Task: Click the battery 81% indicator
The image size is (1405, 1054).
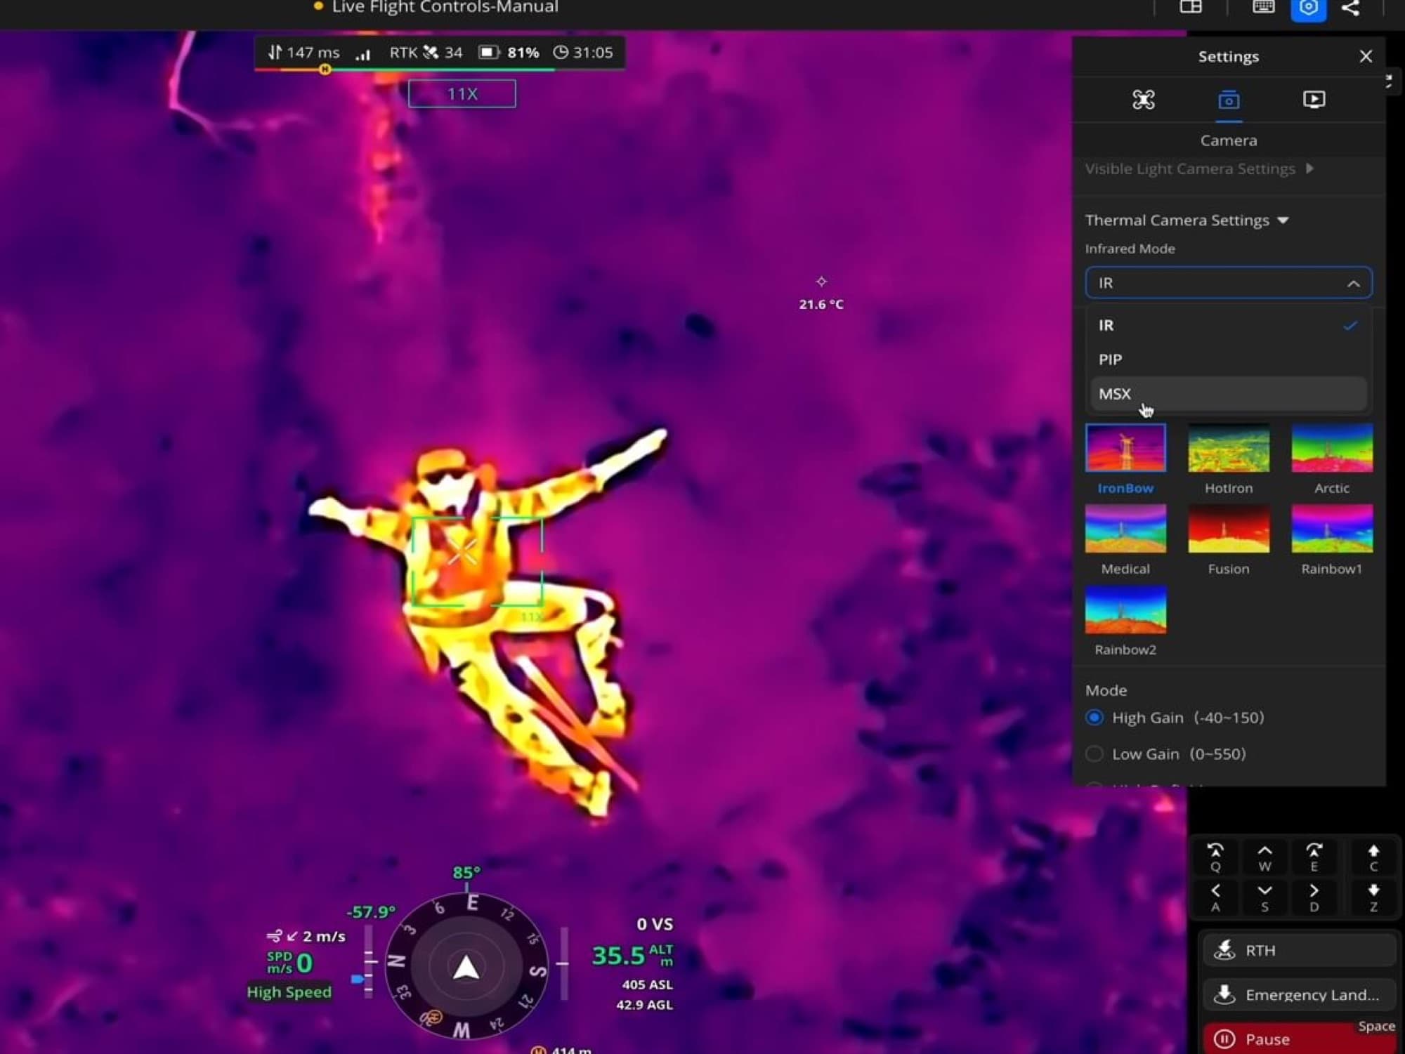Action: point(509,53)
